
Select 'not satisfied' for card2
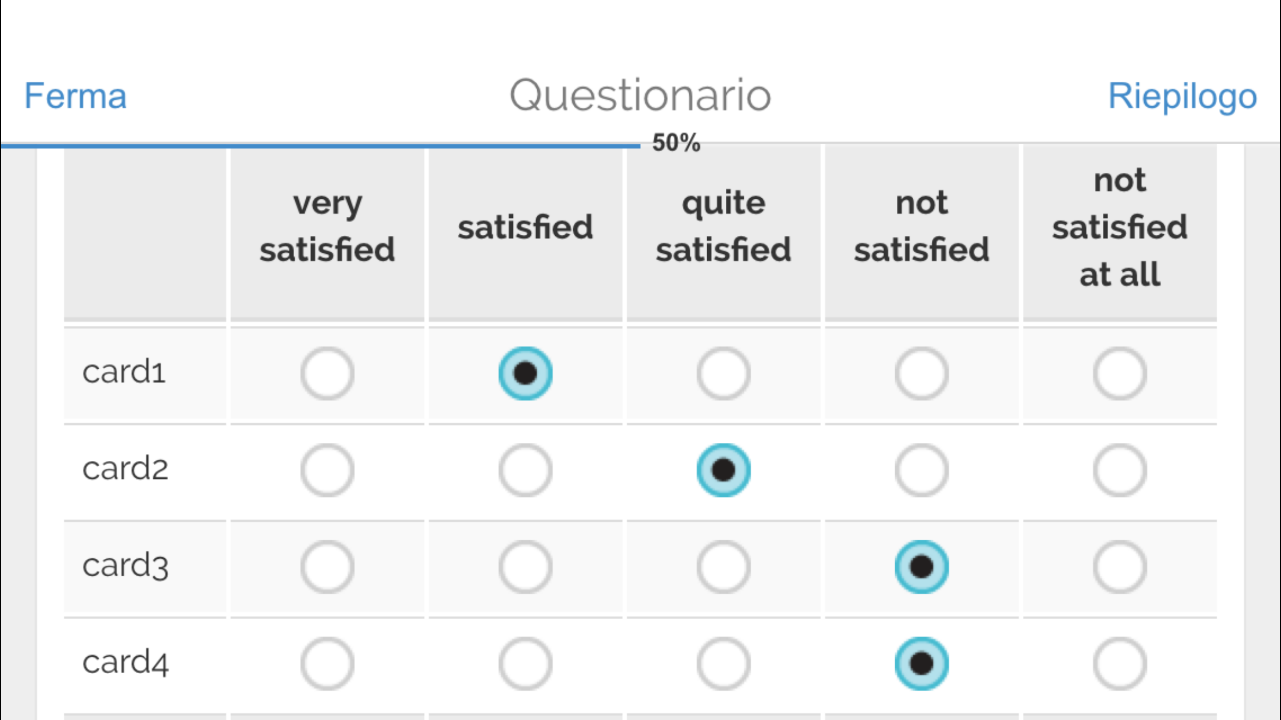pos(921,470)
